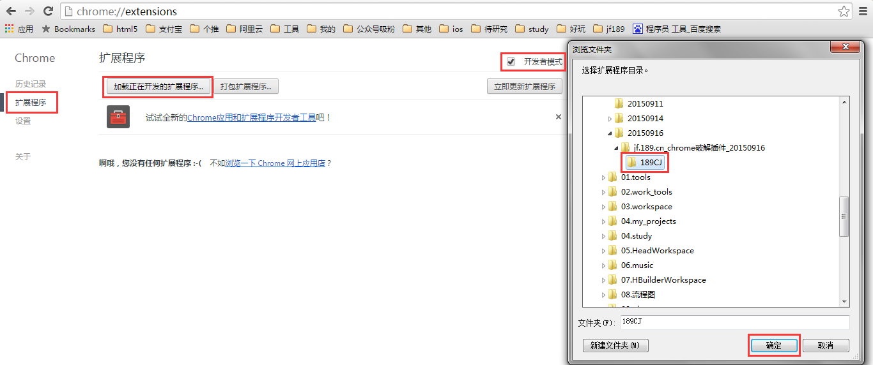873x365 pixels.
Task: Expand the 06.music folder
Action: tap(603, 265)
